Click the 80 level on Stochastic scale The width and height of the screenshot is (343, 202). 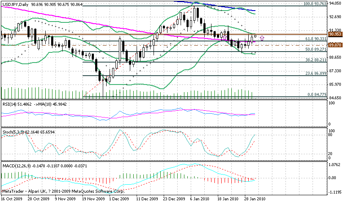pos(331,135)
